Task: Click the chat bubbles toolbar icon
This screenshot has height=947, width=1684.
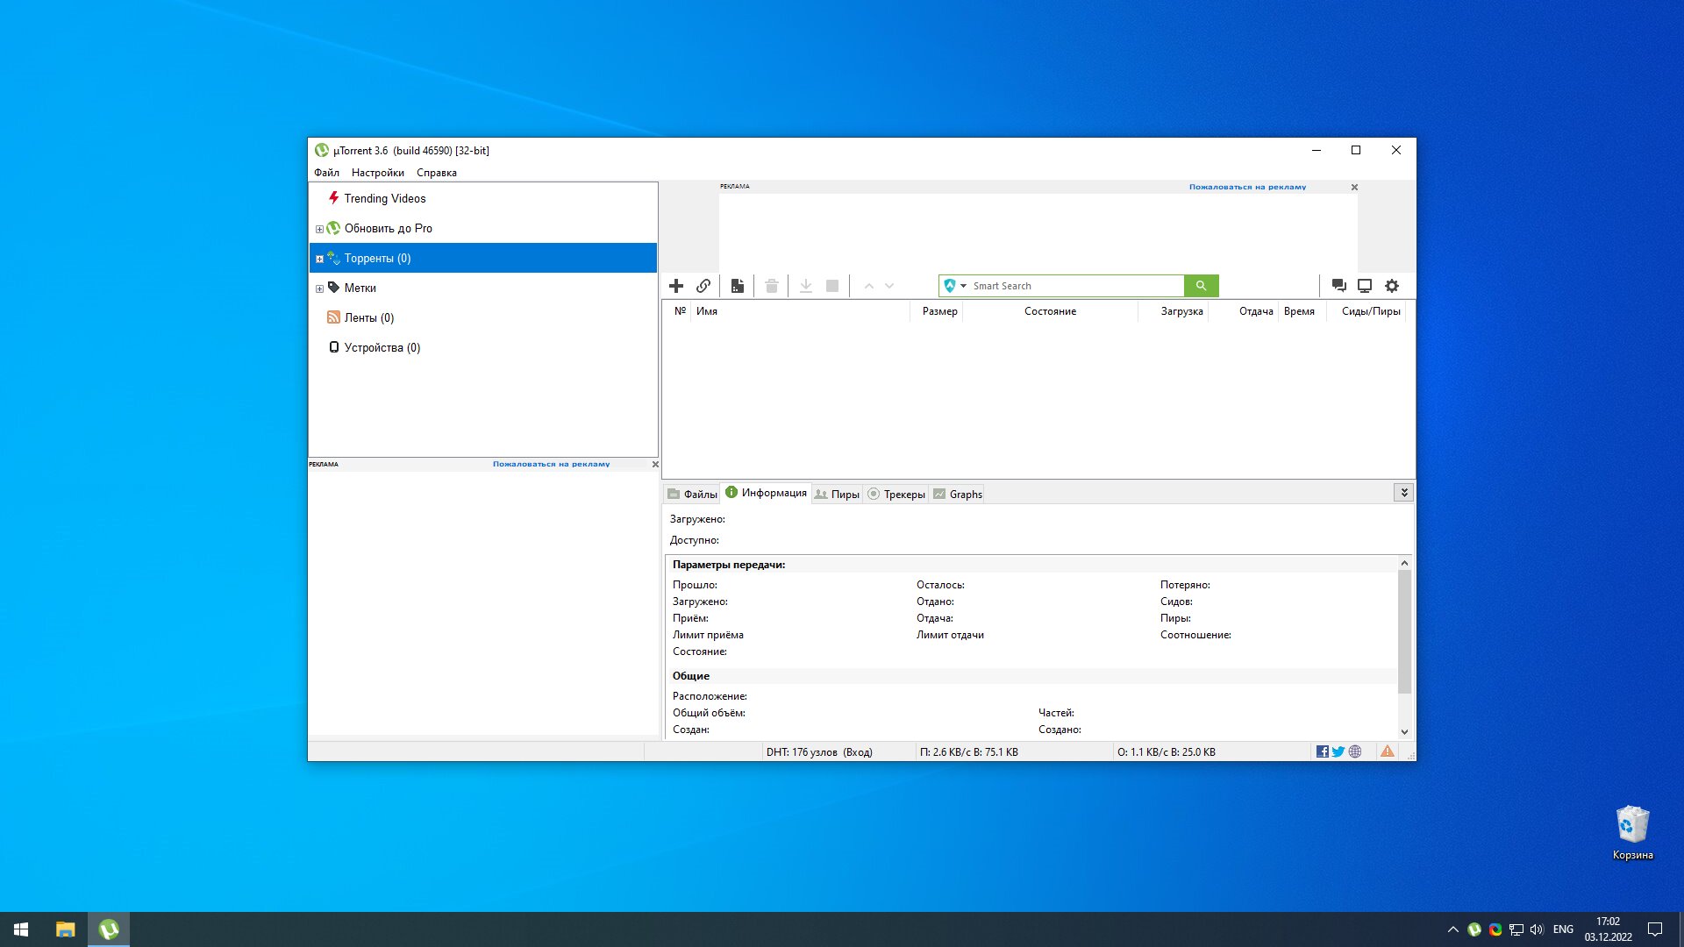Action: tap(1338, 286)
